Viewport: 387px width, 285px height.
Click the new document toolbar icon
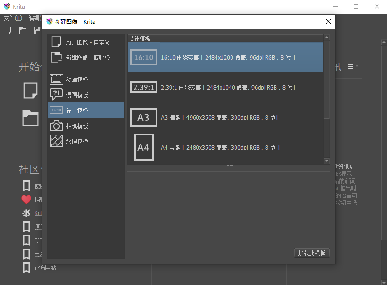[x=8, y=30]
